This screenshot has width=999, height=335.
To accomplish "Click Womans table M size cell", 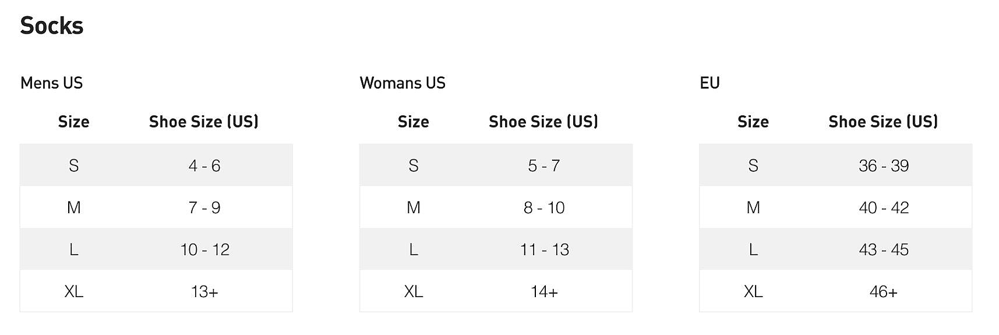I will (414, 208).
